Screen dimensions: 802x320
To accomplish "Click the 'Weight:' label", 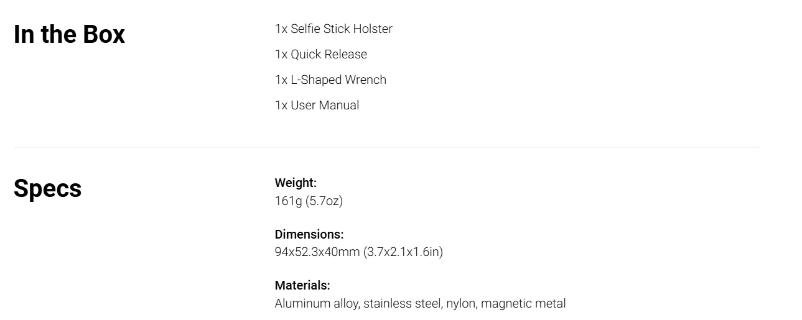I will point(296,183).
